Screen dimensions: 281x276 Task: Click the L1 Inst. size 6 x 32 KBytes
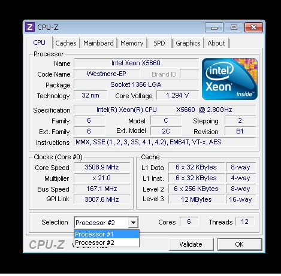[x=197, y=178]
